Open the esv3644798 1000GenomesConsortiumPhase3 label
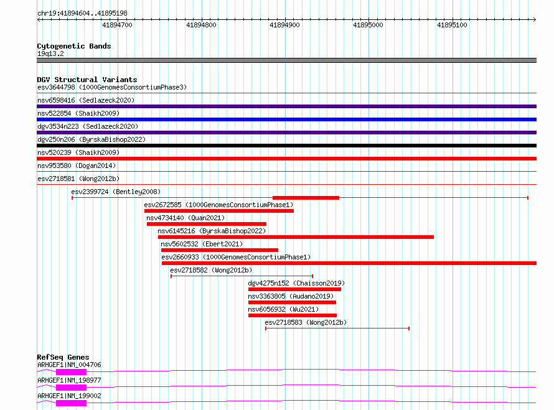 click(111, 88)
